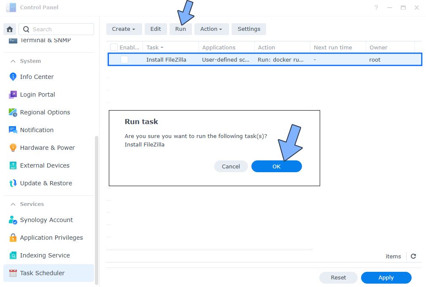426x287 pixels.
Task: Click the User-defined script cell
Action: [226, 60]
